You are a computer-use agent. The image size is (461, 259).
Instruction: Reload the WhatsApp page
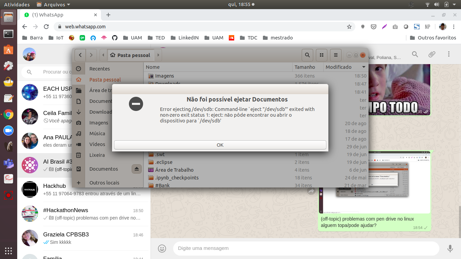pos(47,27)
